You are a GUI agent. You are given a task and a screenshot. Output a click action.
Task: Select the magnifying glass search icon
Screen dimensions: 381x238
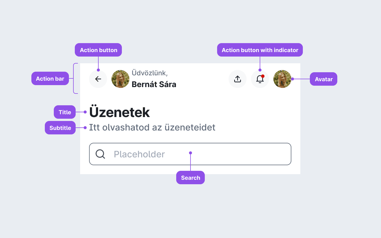pyautogui.click(x=100, y=154)
